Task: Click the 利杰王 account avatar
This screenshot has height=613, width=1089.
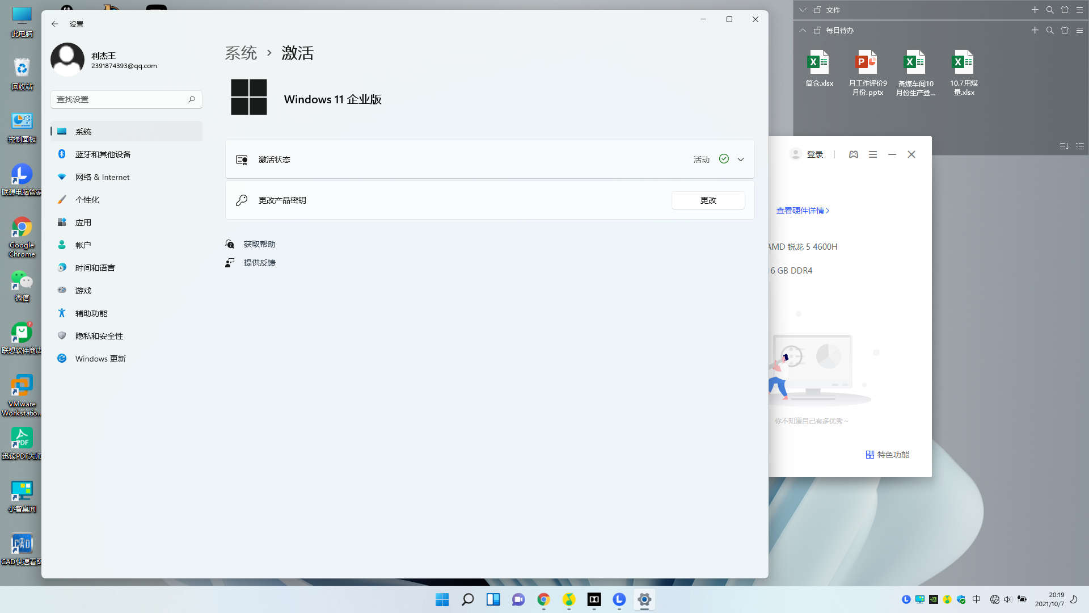Action: [67, 60]
